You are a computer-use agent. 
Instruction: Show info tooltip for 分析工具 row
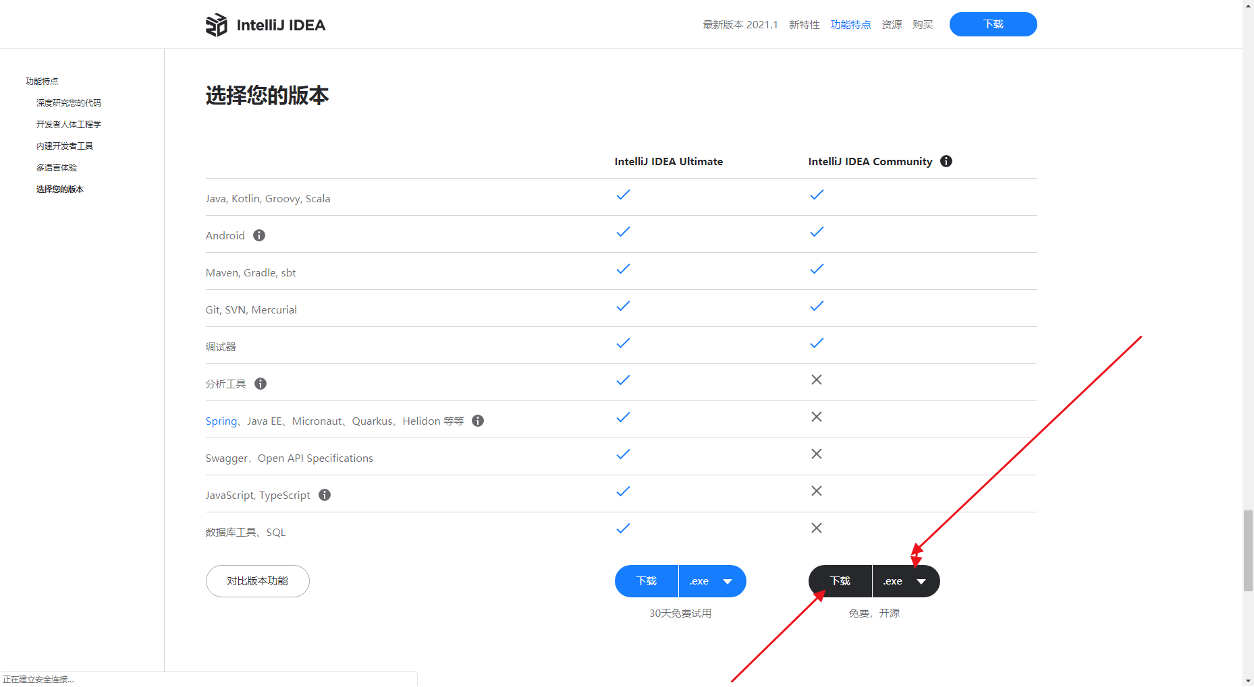pos(261,384)
